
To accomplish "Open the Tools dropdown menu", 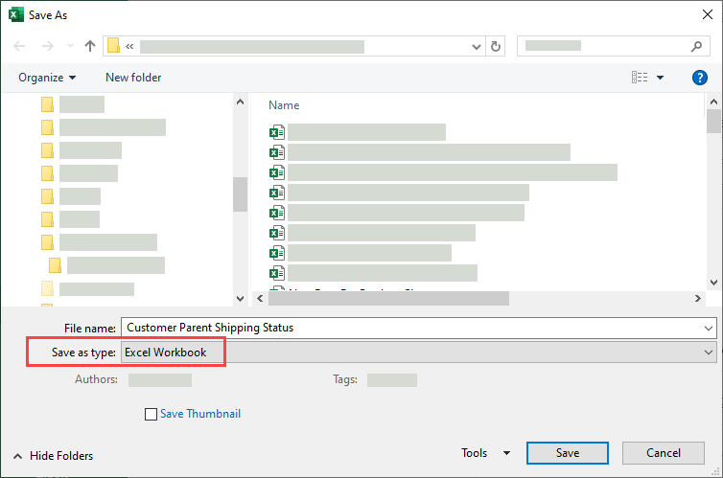I will point(485,453).
